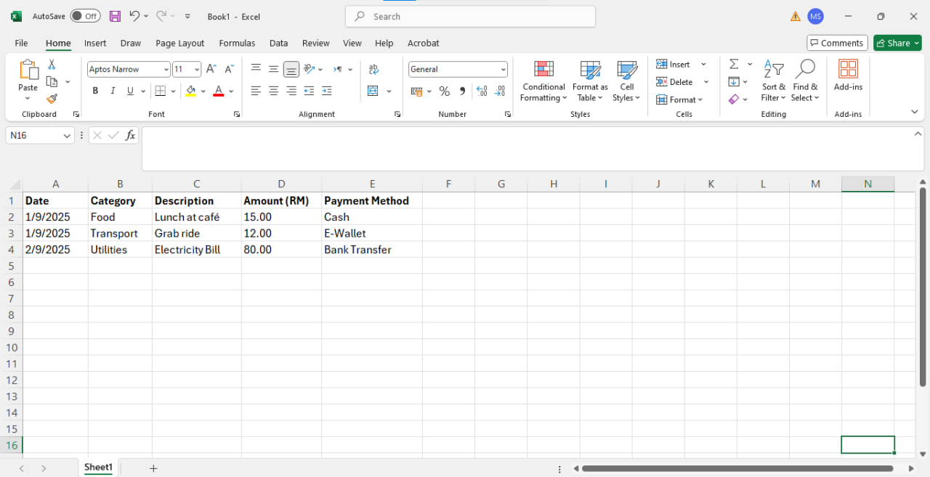Toggle Wrap Text in Alignment group
The height and width of the screenshot is (477, 930).
(373, 69)
